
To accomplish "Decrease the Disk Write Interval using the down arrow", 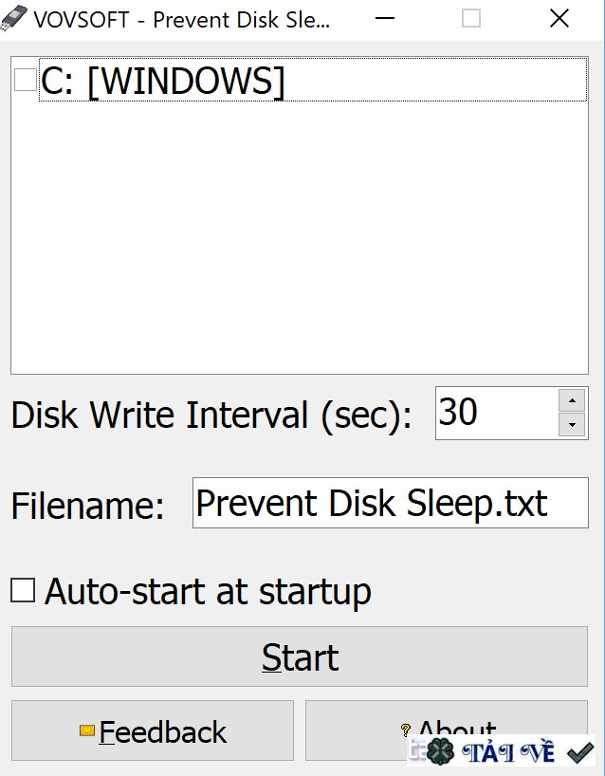I will 571,425.
